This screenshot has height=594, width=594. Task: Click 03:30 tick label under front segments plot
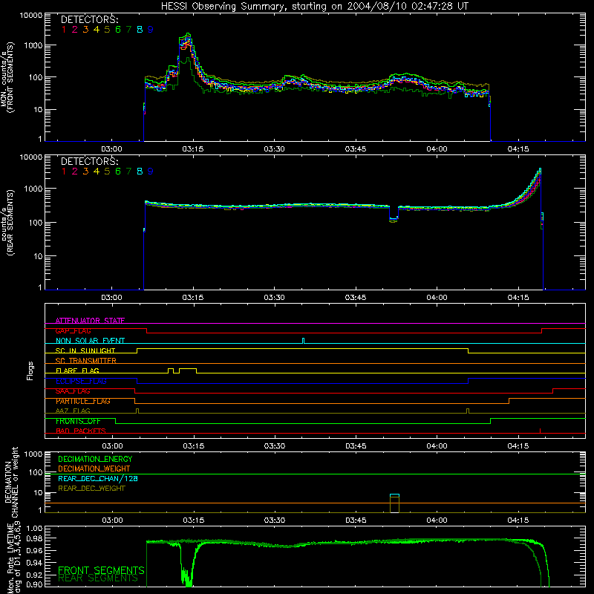pyautogui.click(x=274, y=149)
